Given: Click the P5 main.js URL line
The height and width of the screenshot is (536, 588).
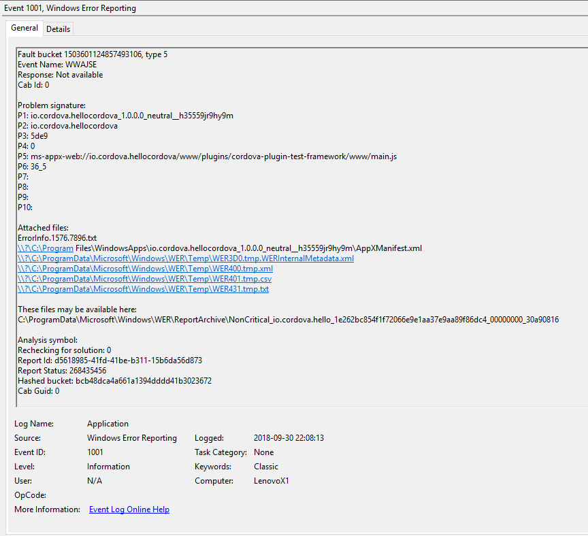Looking at the screenshot, I should [207, 156].
